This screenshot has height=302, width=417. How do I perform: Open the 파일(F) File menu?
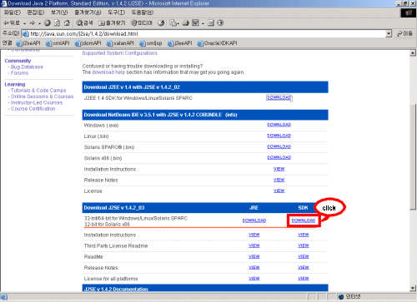tap(13, 12)
